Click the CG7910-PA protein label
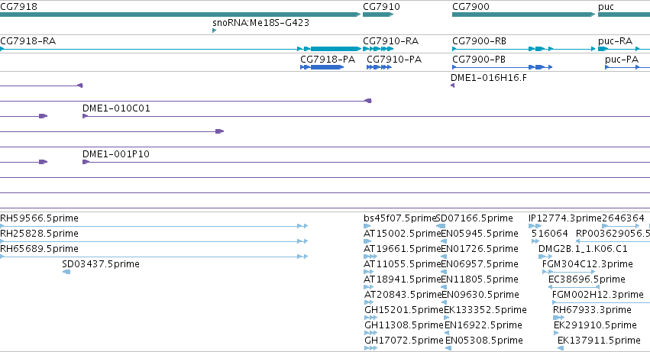Image resolution: width=650 pixels, height=352 pixels. click(394, 60)
